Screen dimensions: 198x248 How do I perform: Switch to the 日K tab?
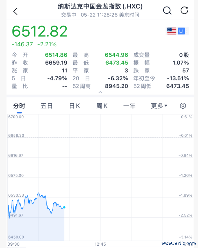pyautogui.click(x=75, y=106)
